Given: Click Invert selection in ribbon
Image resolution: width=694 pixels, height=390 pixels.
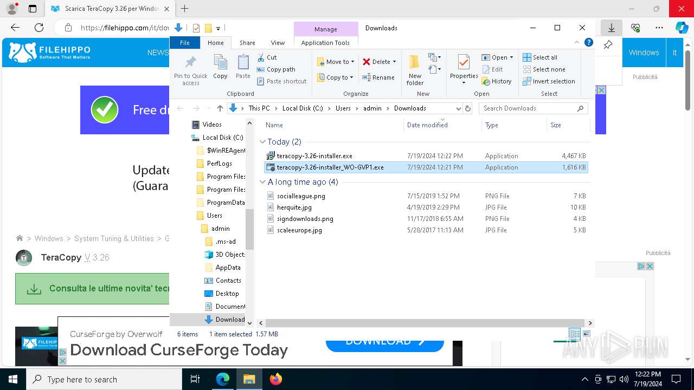Looking at the screenshot, I should pos(549,81).
